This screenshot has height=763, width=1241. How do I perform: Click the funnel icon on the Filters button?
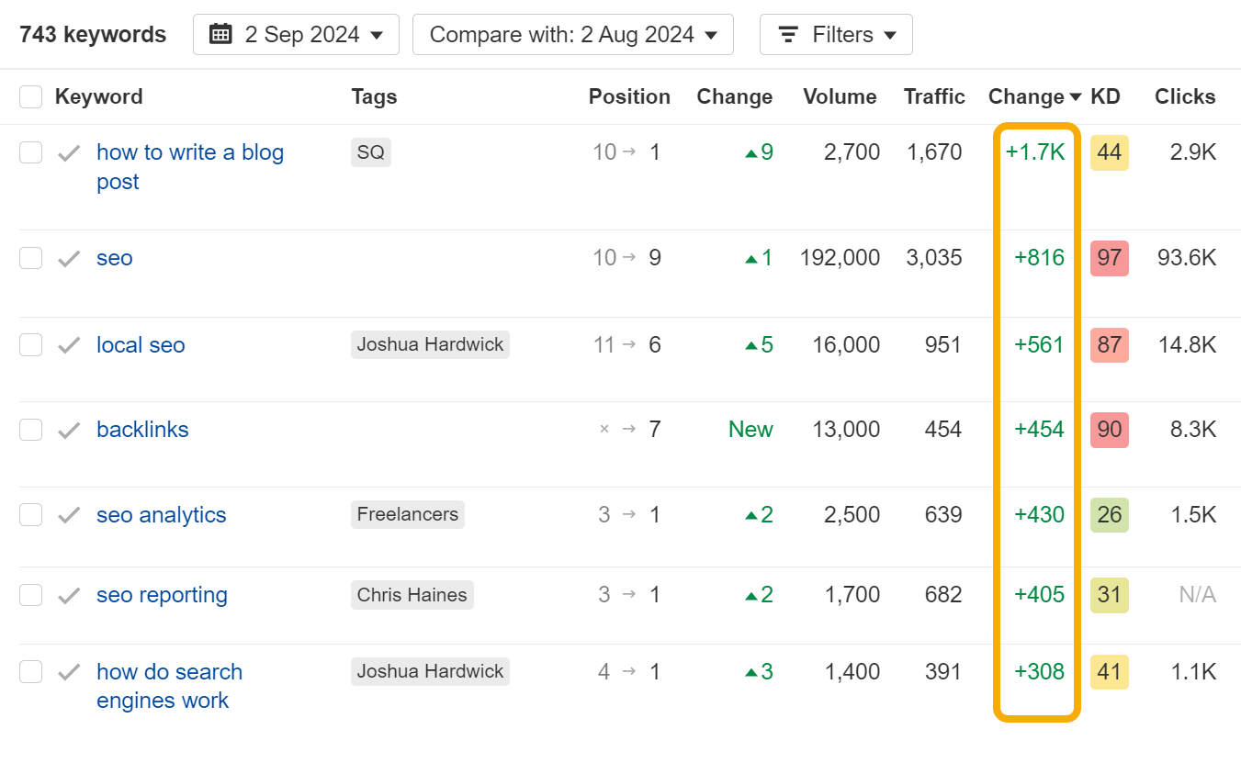tap(788, 34)
